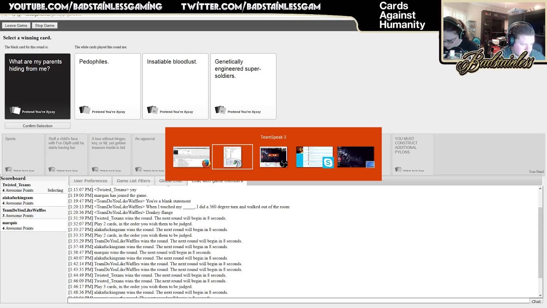This screenshot has width=547, height=308.
Task: Click the chat log scrollbar thumb
Action: click(540, 242)
